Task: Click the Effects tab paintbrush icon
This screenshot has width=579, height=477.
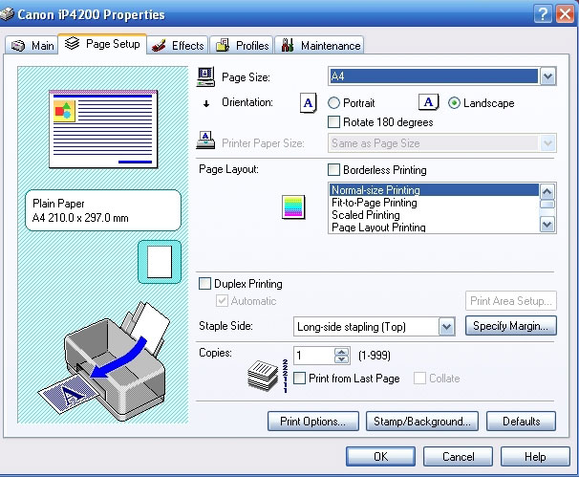Action: (x=159, y=46)
